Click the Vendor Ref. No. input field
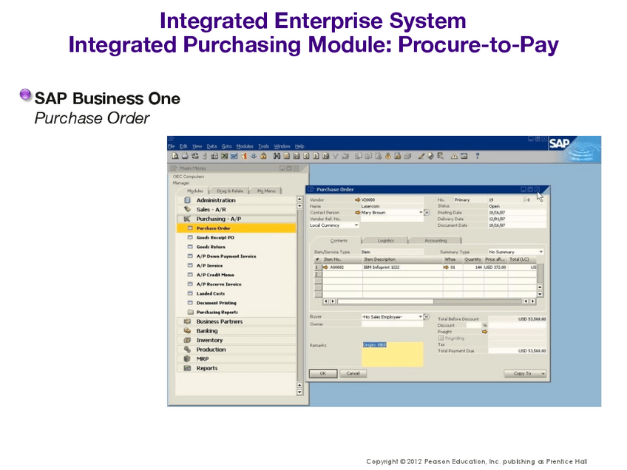The height and width of the screenshot is (470, 627). click(x=392, y=219)
